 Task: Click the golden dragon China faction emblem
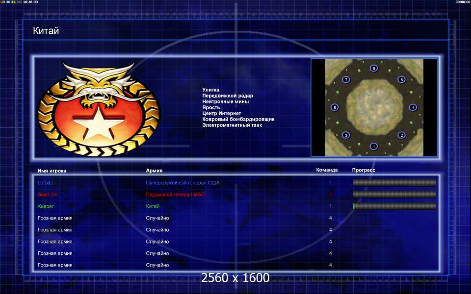coord(99,109)
